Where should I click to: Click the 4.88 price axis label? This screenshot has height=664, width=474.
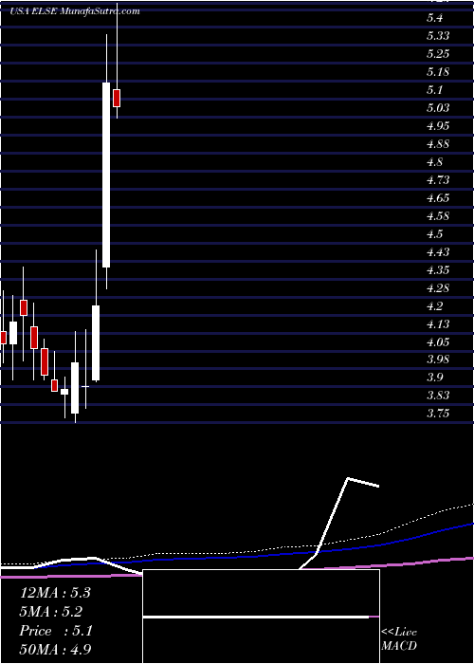click(438, 144)
